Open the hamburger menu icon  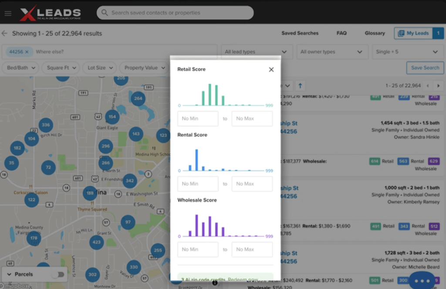tap(8, 13)
